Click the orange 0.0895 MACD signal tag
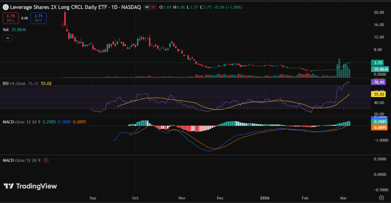 point(379,128)
